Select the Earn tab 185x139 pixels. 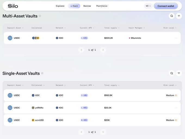click(x=74, y=6)
